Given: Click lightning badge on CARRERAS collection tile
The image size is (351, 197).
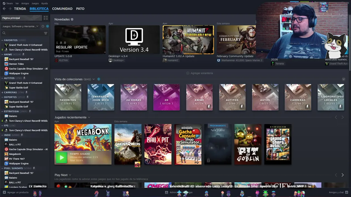Looking at the screenshot, I should [307, 107].
